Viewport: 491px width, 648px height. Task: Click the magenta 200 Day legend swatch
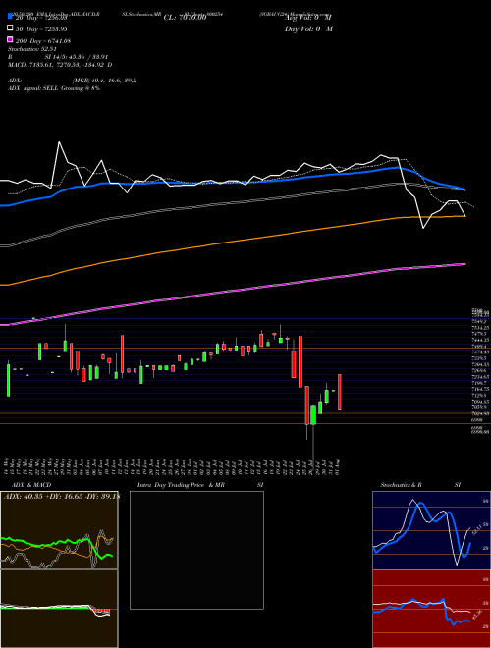[10, 39]
